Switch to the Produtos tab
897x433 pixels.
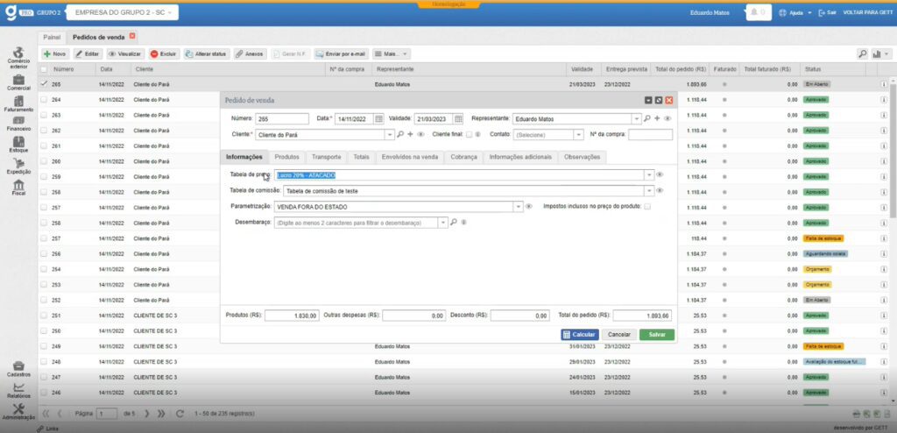(x=286, y=157)
